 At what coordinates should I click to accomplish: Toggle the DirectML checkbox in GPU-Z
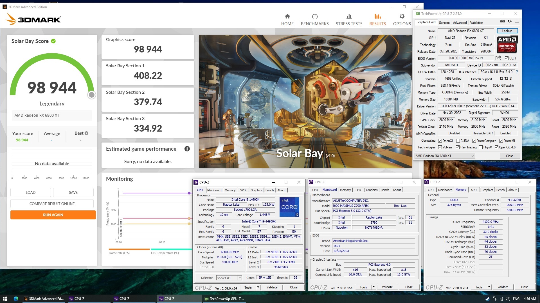point(501,141)
